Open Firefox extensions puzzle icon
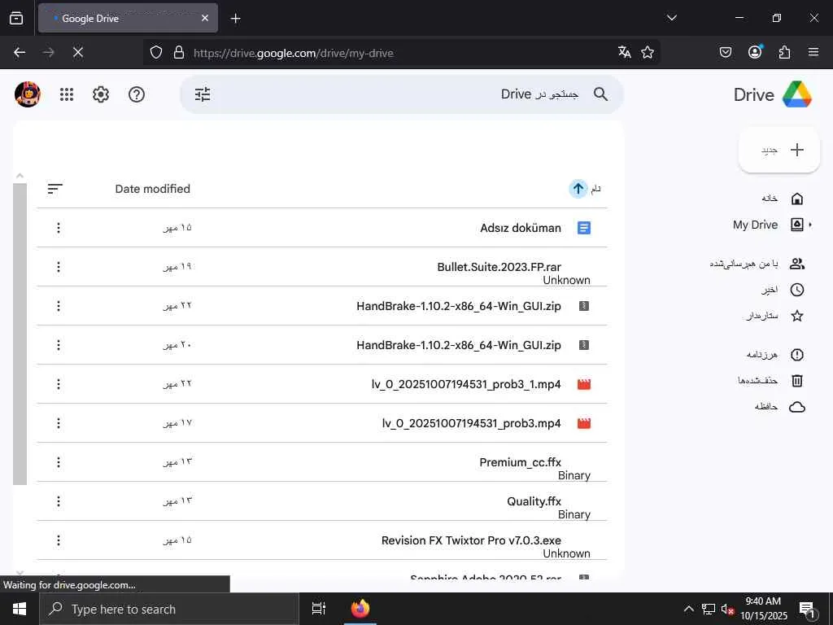This screenshot has width=833, height=625. 784,52
